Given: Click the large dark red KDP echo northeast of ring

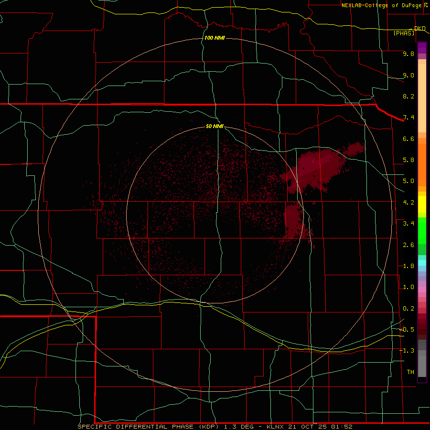Looking at the screenshot, I should [318, 168].
